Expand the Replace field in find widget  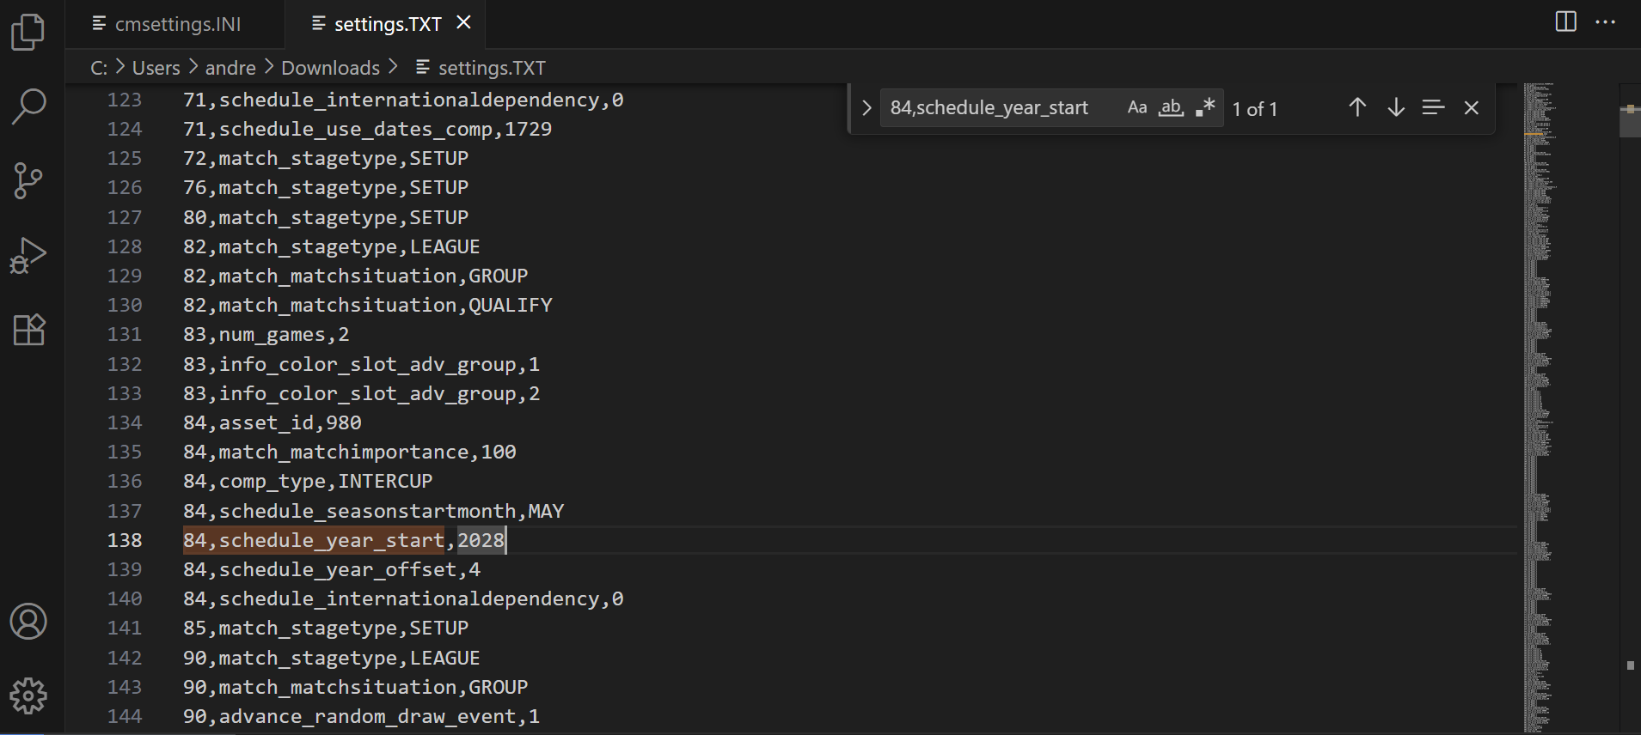[866, 108]
